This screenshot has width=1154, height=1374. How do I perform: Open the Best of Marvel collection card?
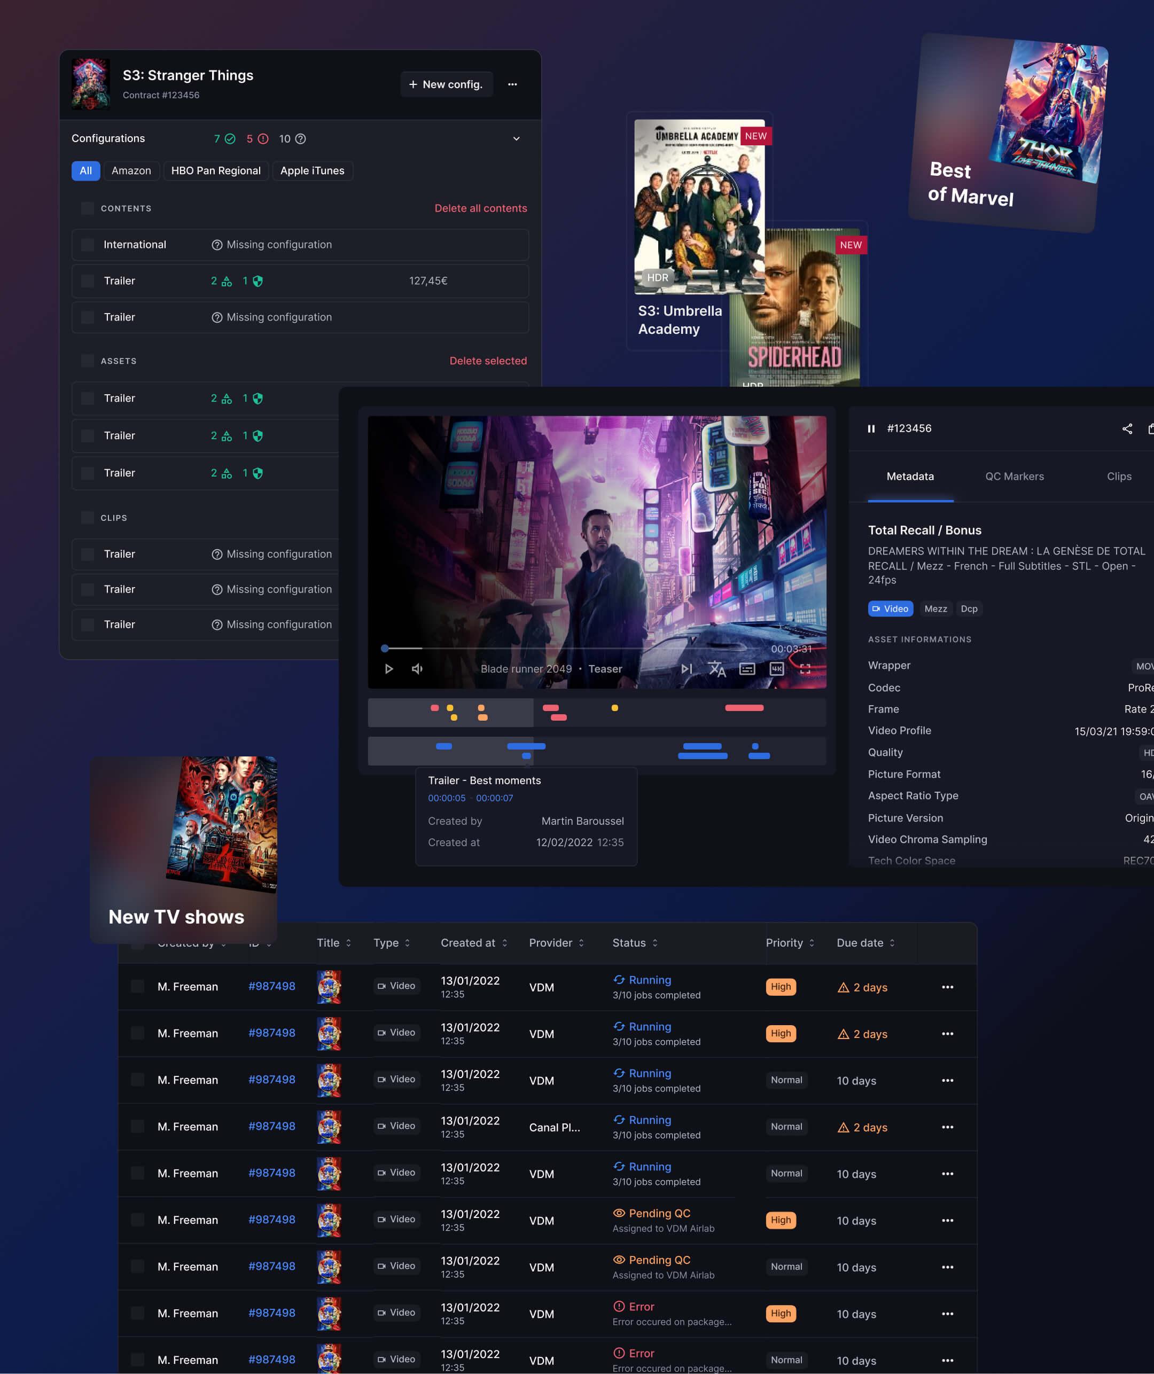click(x=1008, y=134)
